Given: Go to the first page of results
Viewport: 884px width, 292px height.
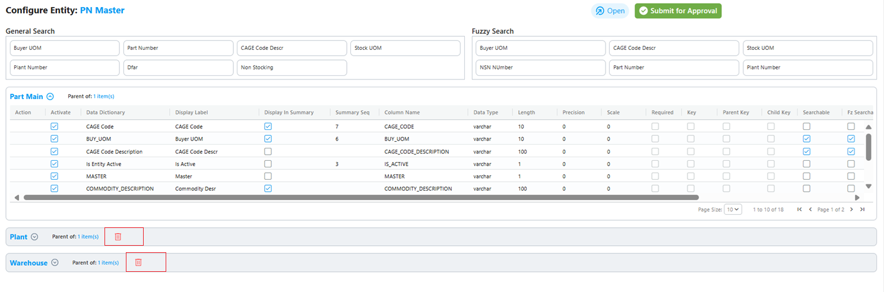Looking at the screenshot, I should coord(800,210).
